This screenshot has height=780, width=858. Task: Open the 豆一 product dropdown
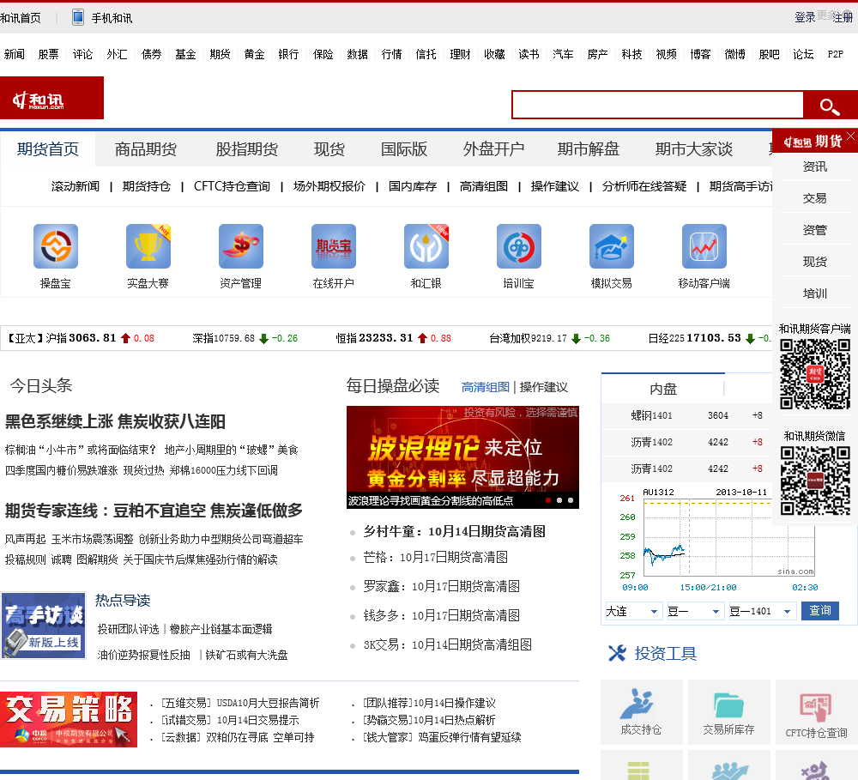[x=695, y=611]
